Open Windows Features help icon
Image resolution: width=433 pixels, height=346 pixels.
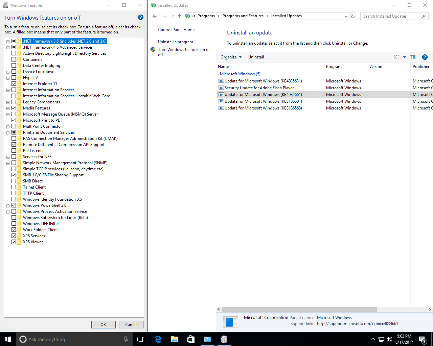(141, 17)
